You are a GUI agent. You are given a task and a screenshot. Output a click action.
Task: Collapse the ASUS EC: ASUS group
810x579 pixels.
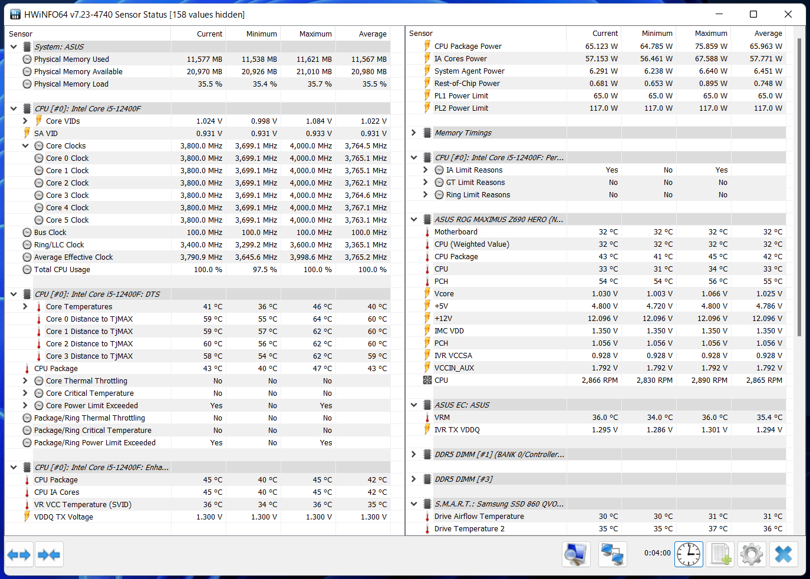coord(414,405)
